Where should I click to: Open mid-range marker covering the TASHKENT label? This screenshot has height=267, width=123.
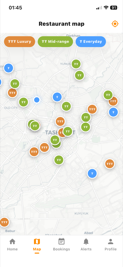[68, 131]
